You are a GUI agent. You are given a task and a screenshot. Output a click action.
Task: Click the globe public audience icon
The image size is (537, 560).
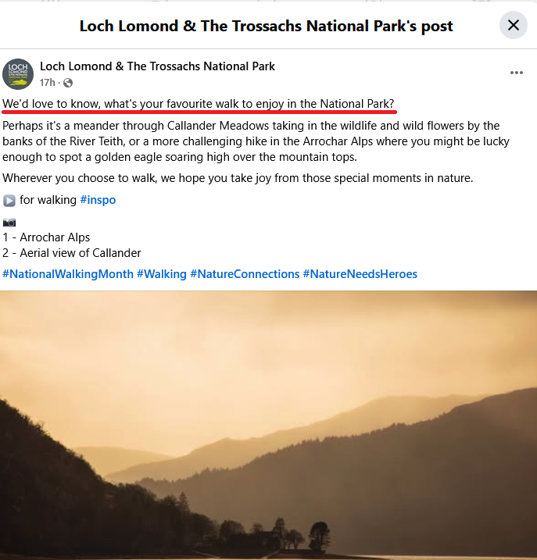[x=68, y=83]
